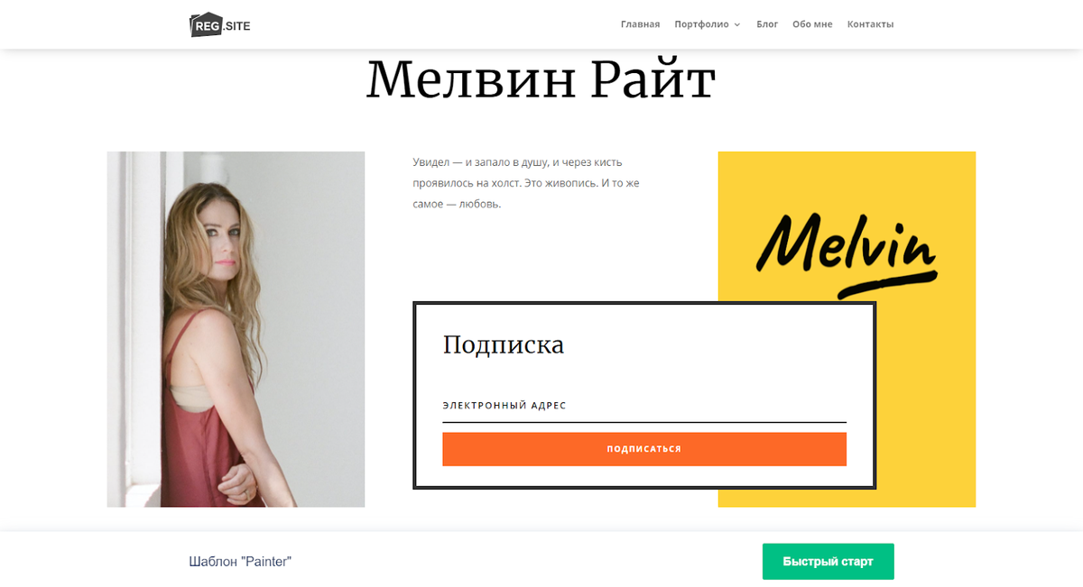Click the woman's portrait photo
The image size is (1083, 587).
click(236, 329)
